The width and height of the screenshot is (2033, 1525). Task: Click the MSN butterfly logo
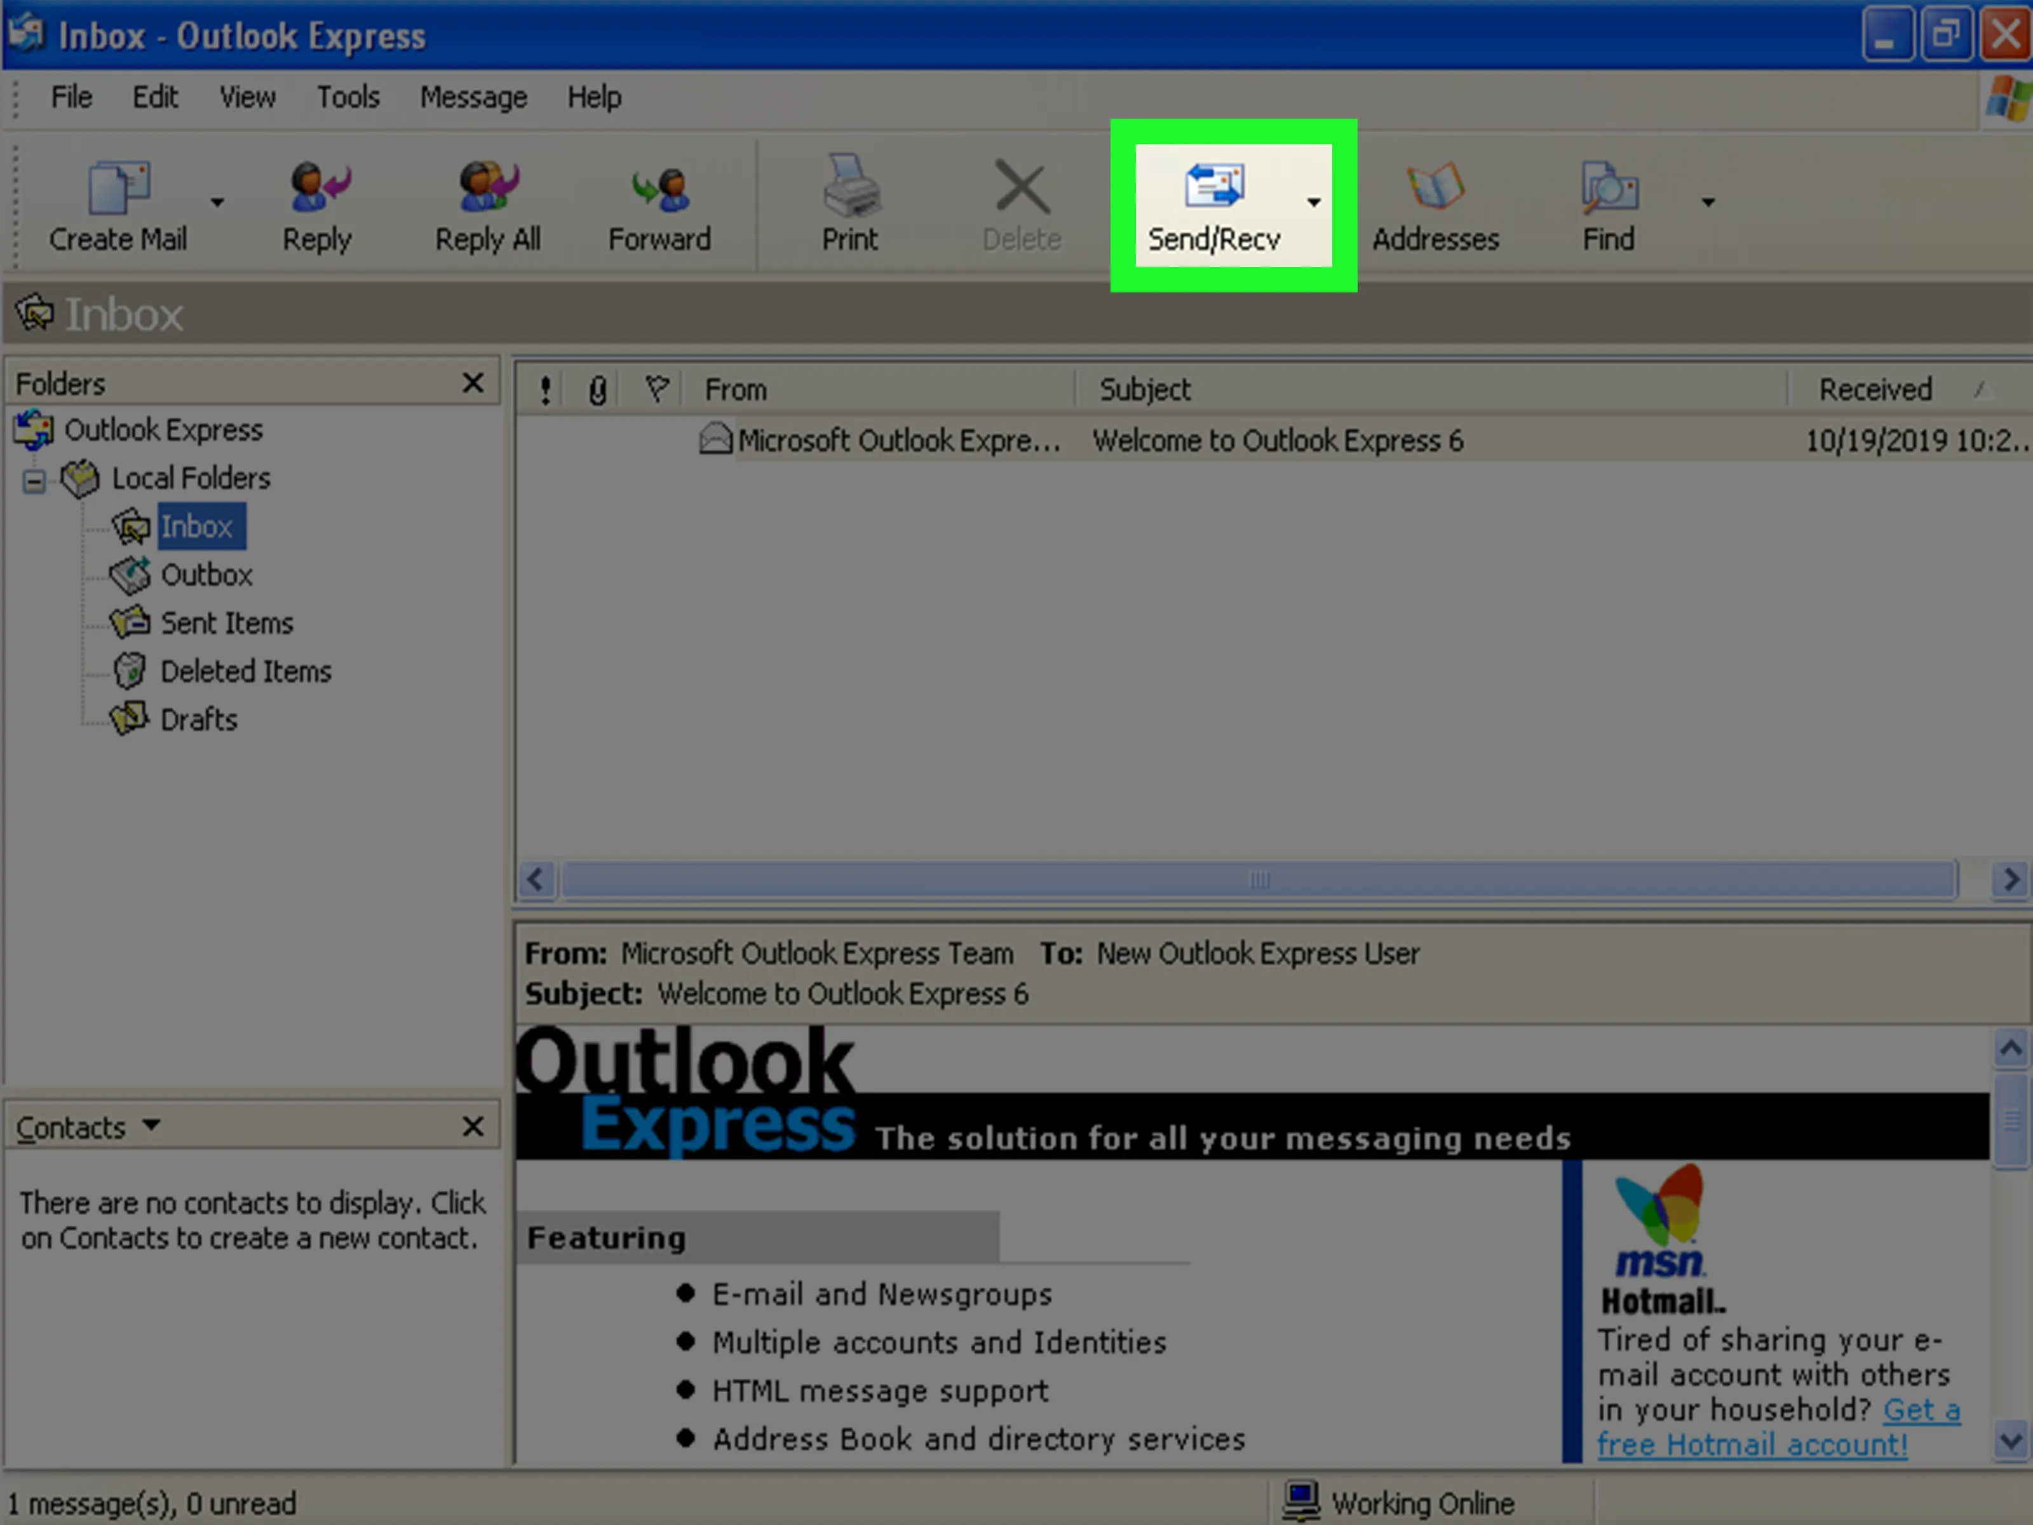[1660, 1206]
